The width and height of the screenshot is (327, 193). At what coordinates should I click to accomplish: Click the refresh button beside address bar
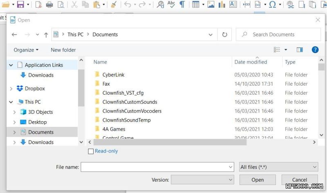[x=224, y=35]
